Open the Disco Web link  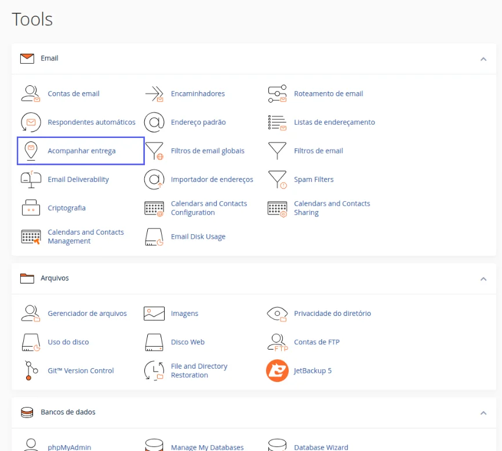pos(188,342)
